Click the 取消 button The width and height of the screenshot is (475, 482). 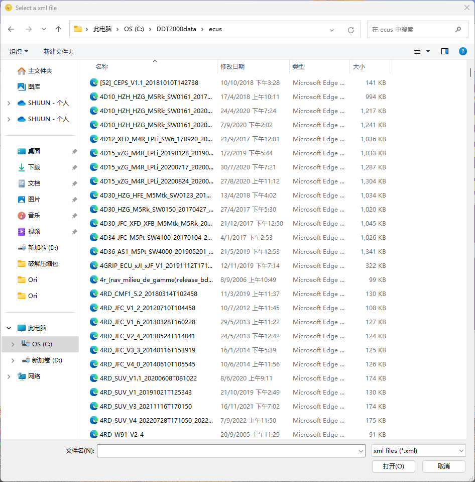click(x=444, y=466)
